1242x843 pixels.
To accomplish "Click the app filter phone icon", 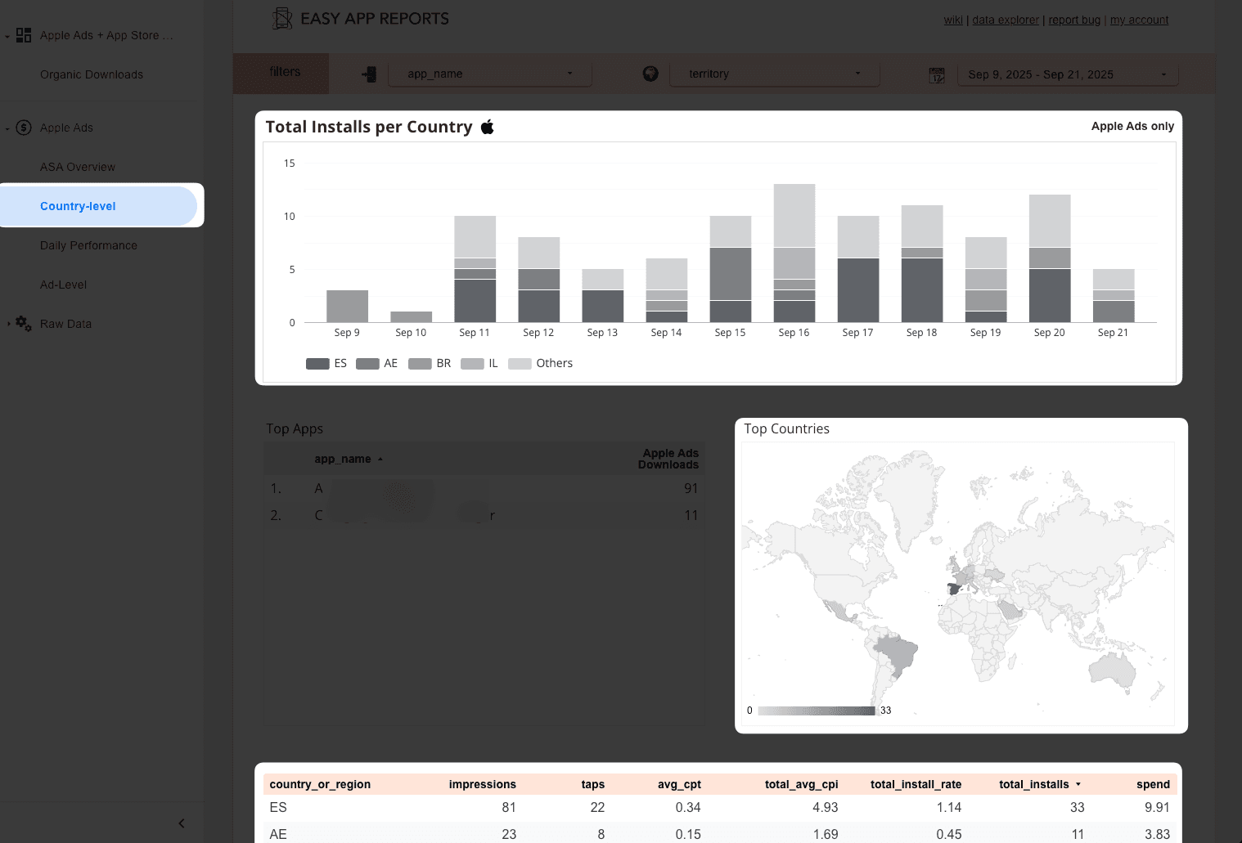I will 369,74.
